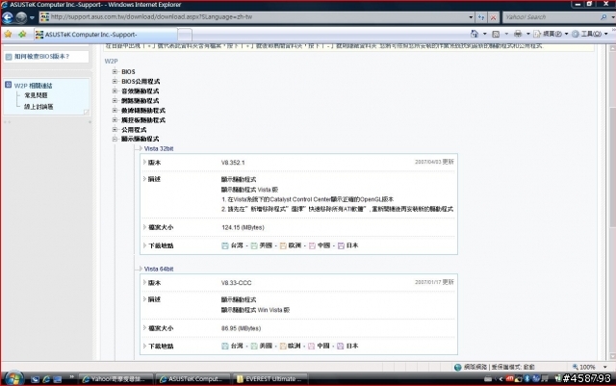Switch to Yahoo taskbar window
Viewport: 616px width, 386px height.
115,379
